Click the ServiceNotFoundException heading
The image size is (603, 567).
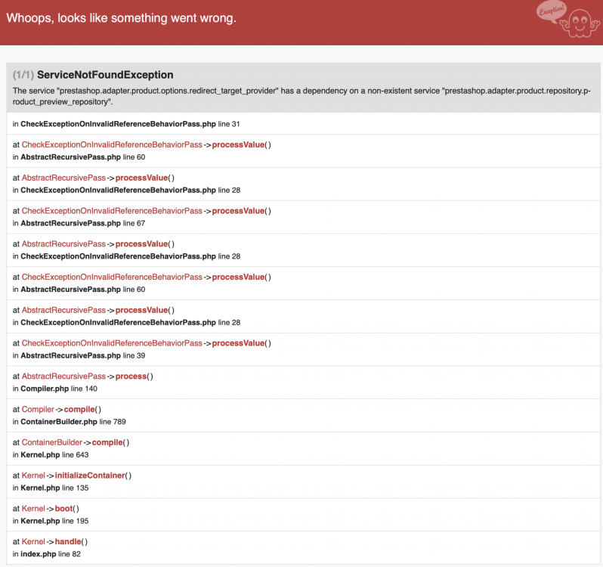pyautogui.click(x=105, y=75)
